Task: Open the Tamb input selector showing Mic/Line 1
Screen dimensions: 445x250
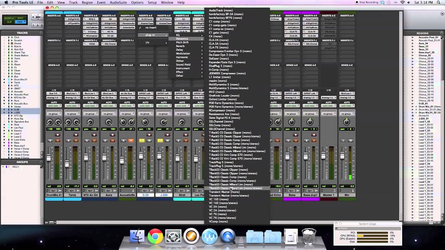Action: 72,93
